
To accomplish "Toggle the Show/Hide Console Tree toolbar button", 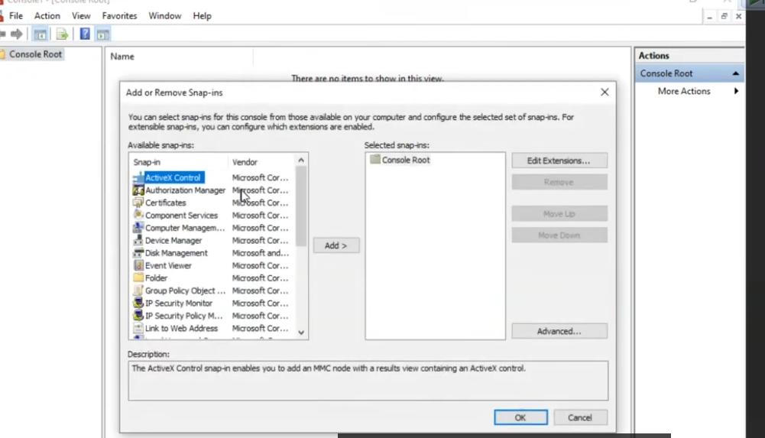I will tap(40, 34).
